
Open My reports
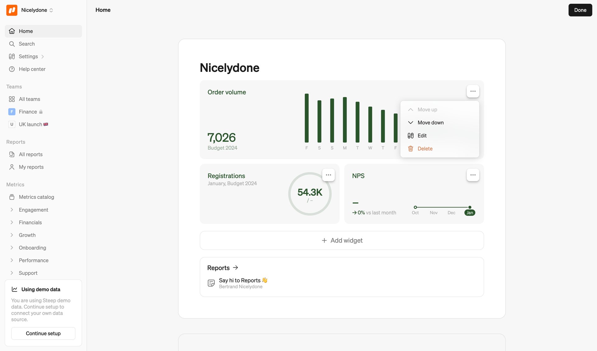(31, 167)
